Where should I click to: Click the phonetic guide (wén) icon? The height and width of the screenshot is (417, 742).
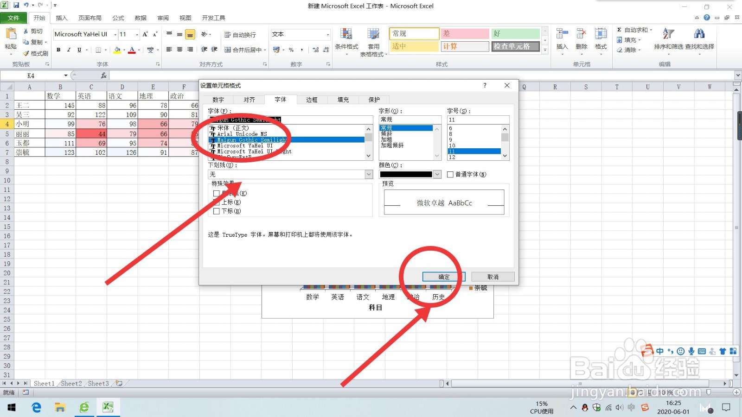[150, 50]
